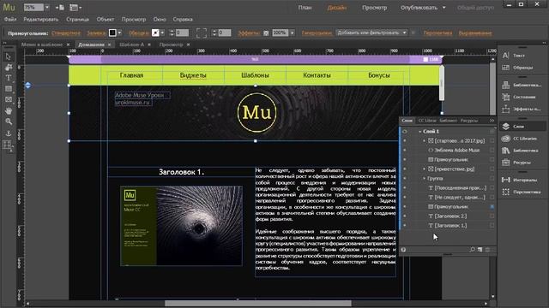549x308 pixels.
Task: Open the hyperlink Добавить или фильтровать dropdown
Action: [371, 33]
